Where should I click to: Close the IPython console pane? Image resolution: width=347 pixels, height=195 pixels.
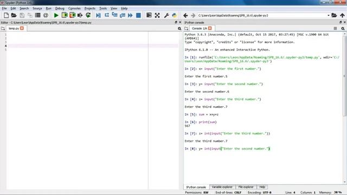[345, 22]
